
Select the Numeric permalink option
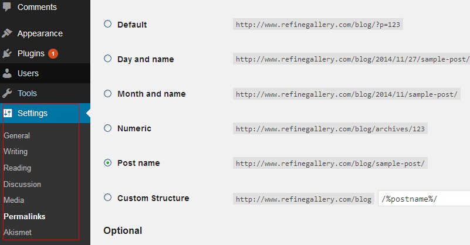pos(107,128)
